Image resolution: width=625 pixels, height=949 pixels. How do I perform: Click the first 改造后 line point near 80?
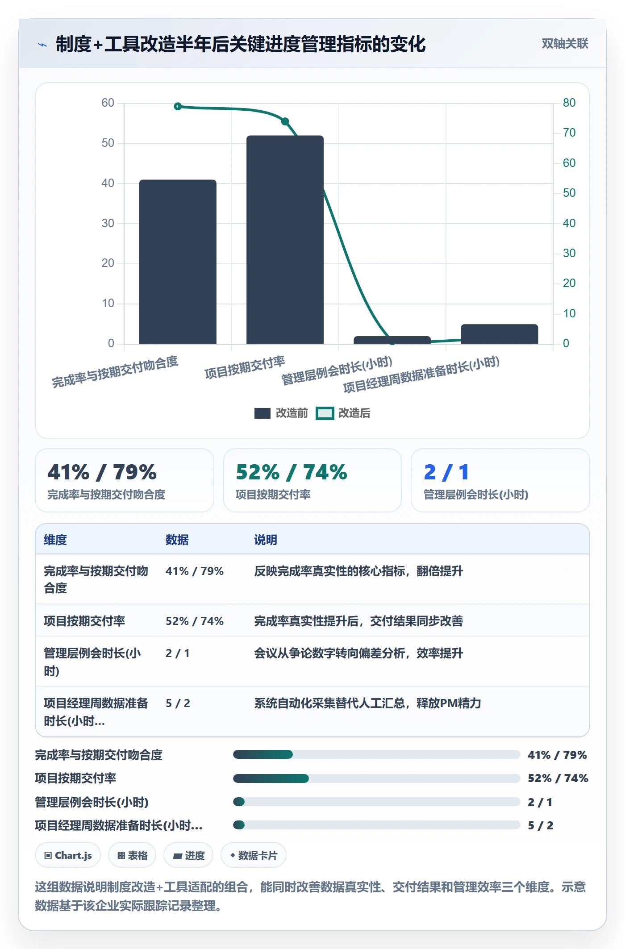click(178, 106)
